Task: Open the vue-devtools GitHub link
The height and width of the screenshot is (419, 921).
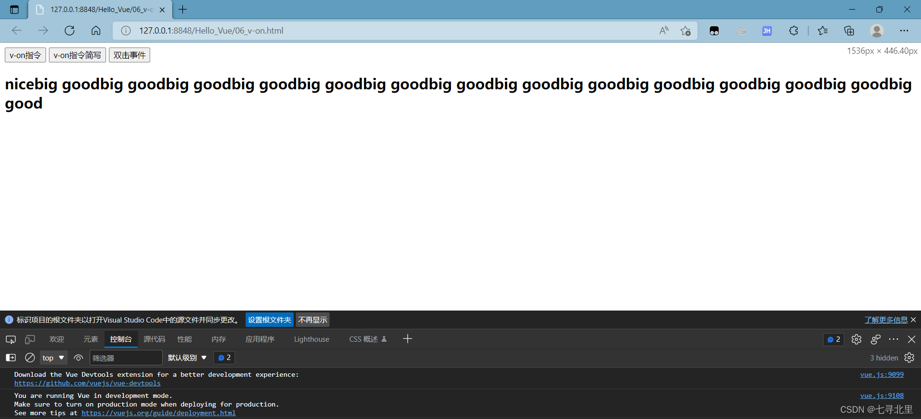Action: (87, 383)
